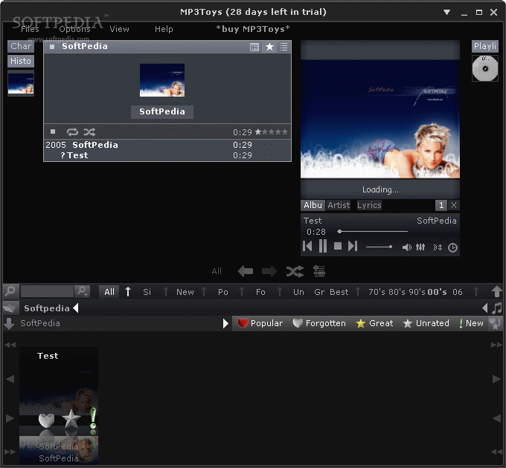Toggle shuffle in the album panel

tap(89, 131)
